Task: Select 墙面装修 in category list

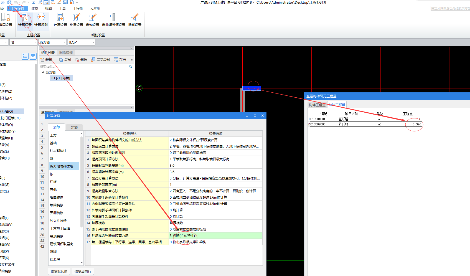Action: 57,197
